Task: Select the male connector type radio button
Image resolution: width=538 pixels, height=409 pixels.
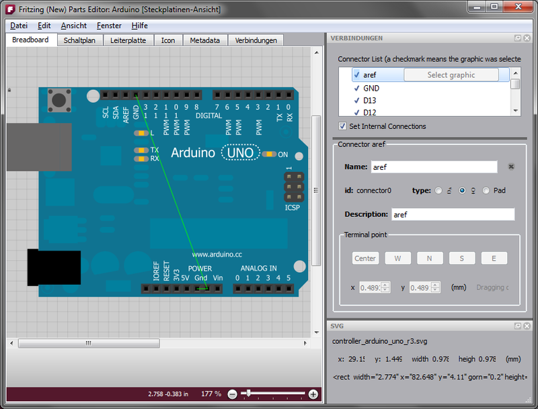Action: [438, 191]
